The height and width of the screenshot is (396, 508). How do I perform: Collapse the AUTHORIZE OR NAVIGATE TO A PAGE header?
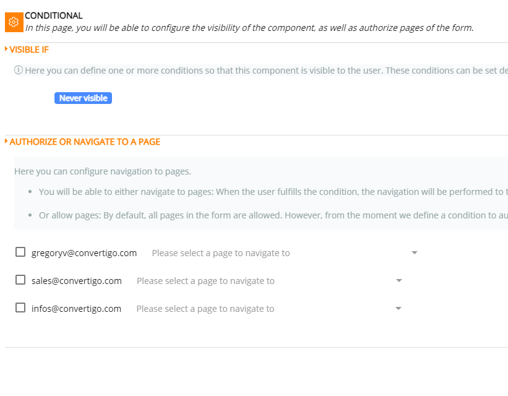pyautogui.click(x=85, y=142)
